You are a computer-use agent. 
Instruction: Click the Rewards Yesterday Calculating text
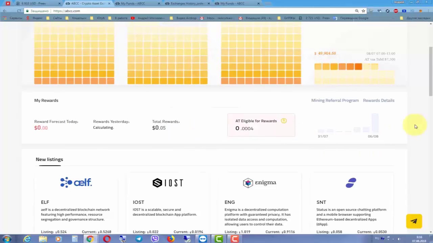103,127
